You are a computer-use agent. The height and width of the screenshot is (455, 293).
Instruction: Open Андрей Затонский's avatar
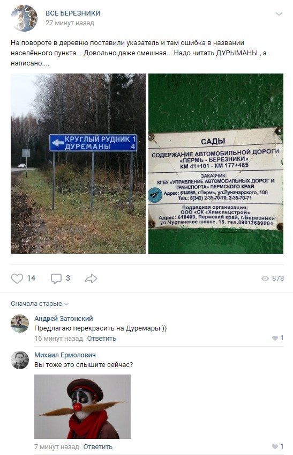tap(20, 324)
